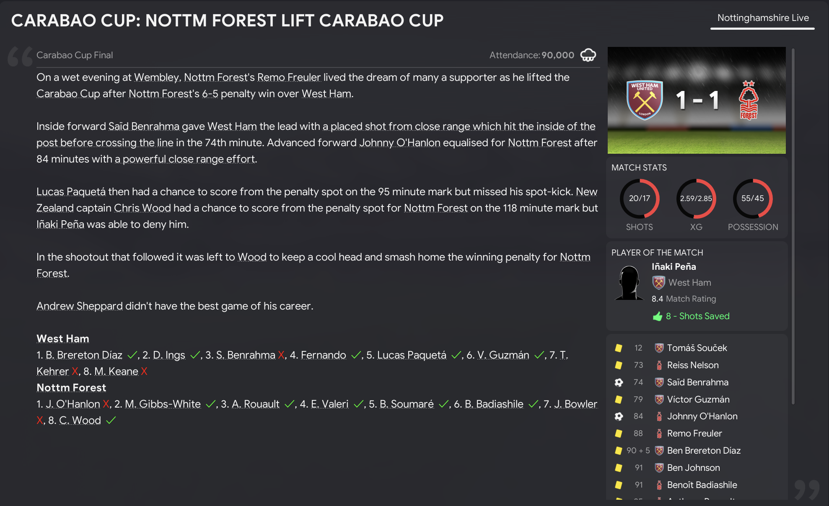This screenshot has width=829, height=506.
Task: Click Tomáš Souček's yellow card icon
Action: click(x=619, y=348)
